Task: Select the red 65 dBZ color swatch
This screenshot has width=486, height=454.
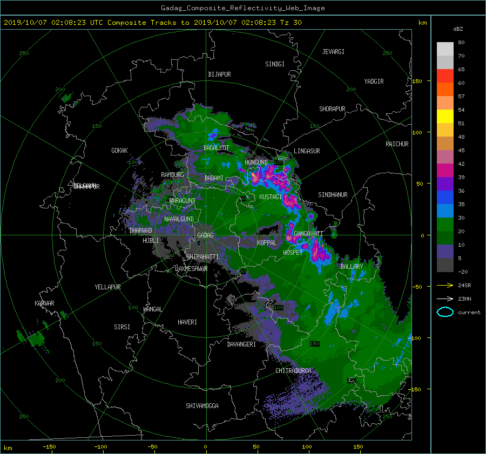Action: (445, 76)
